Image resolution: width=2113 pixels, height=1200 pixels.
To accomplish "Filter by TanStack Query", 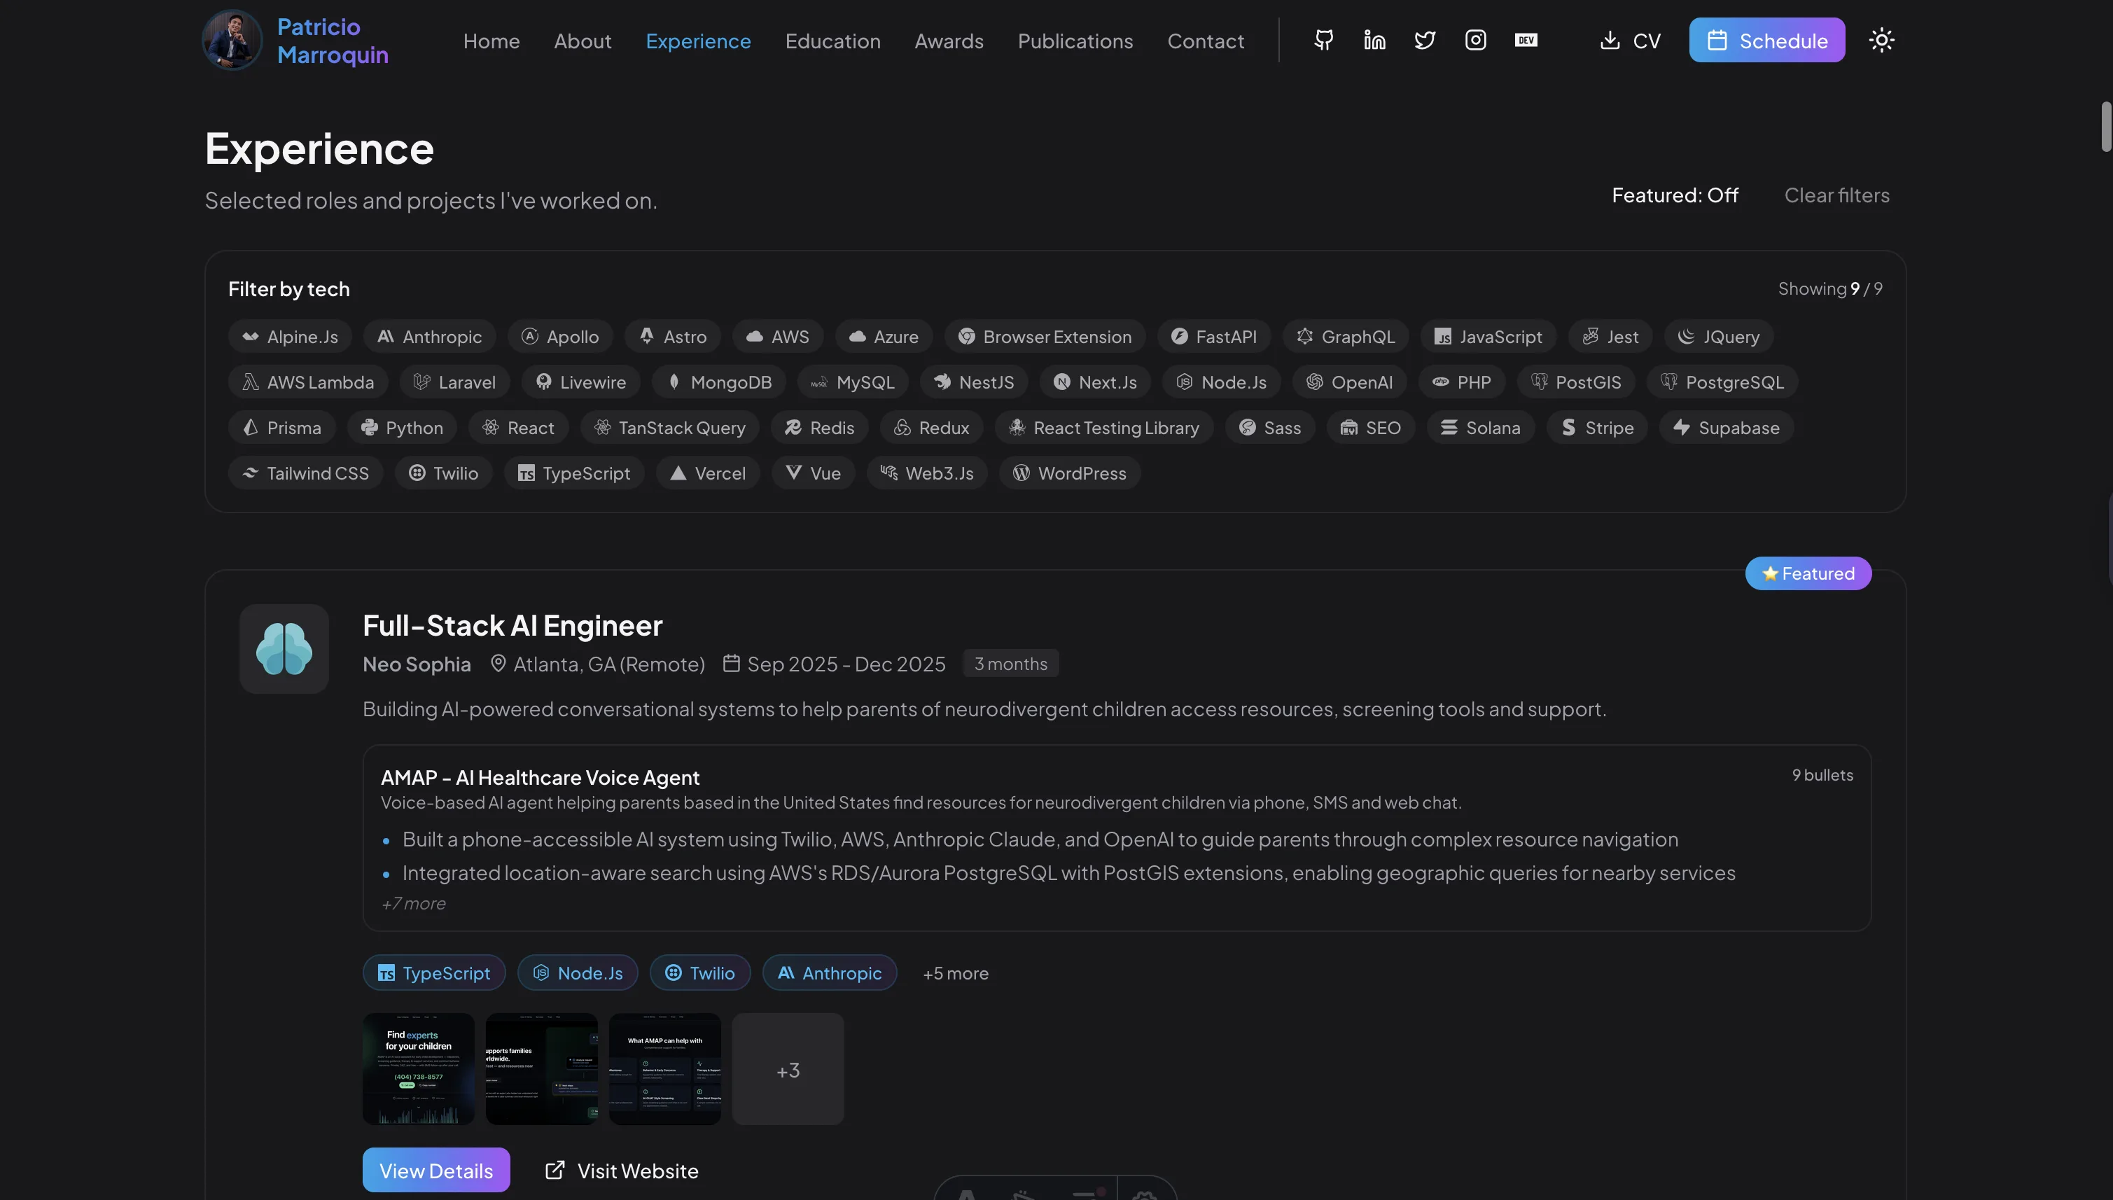I will pyautogui.click(x=670, y=427).
